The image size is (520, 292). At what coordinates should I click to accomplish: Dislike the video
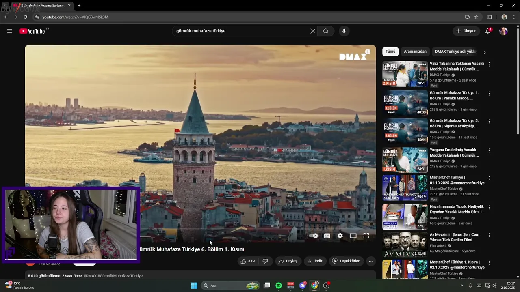point(265,261)
